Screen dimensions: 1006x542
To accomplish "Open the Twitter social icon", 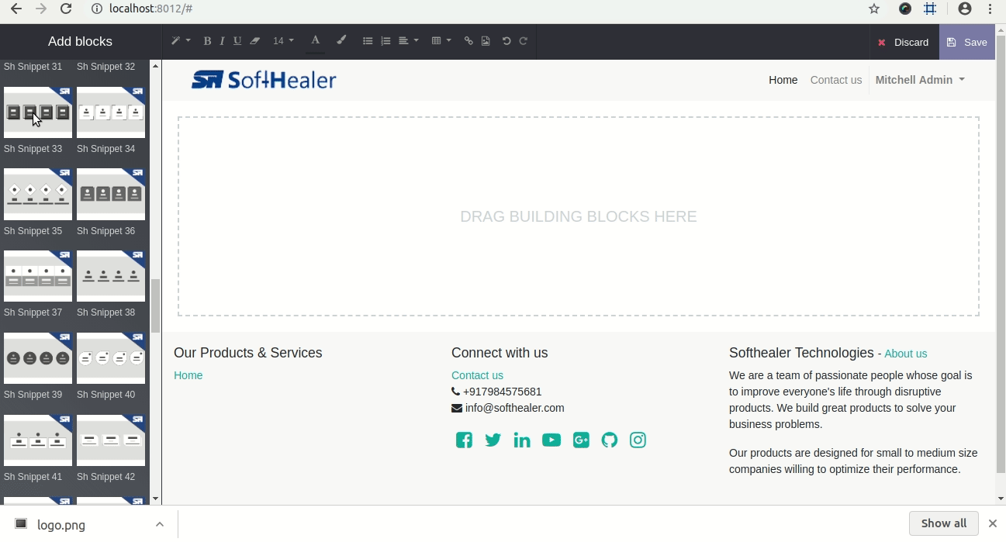I will [493, 440].
